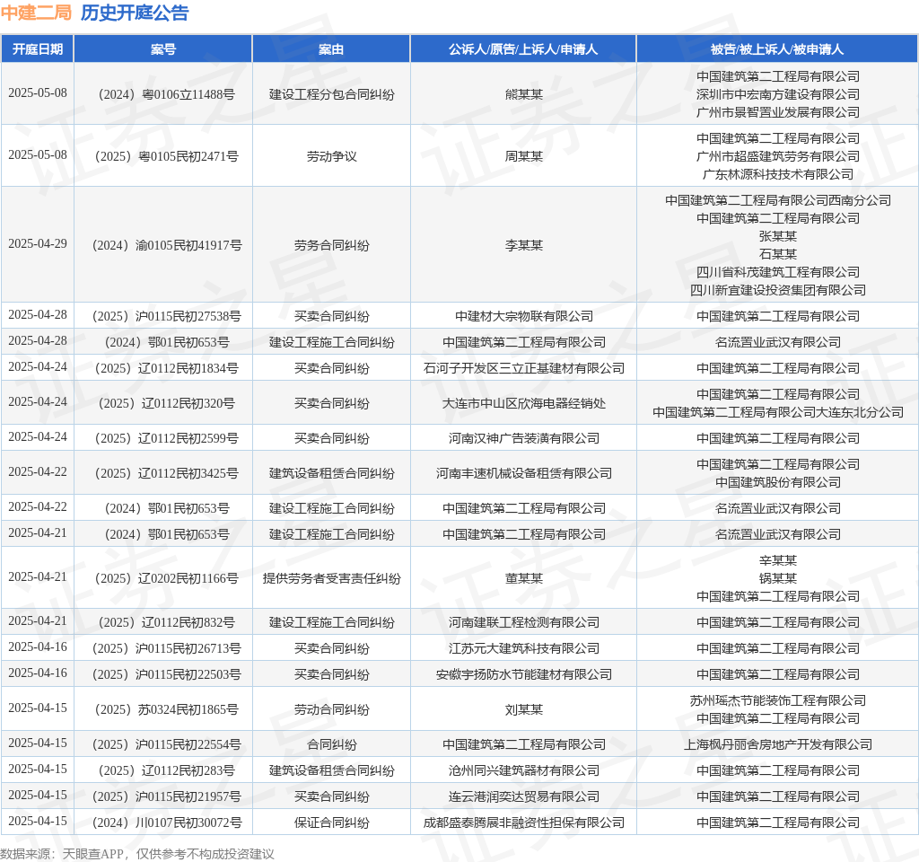This screenshot has width=919, height=862.
Task: Click the 被告/被上诉人/被申请人 column header
Action: 777,49
